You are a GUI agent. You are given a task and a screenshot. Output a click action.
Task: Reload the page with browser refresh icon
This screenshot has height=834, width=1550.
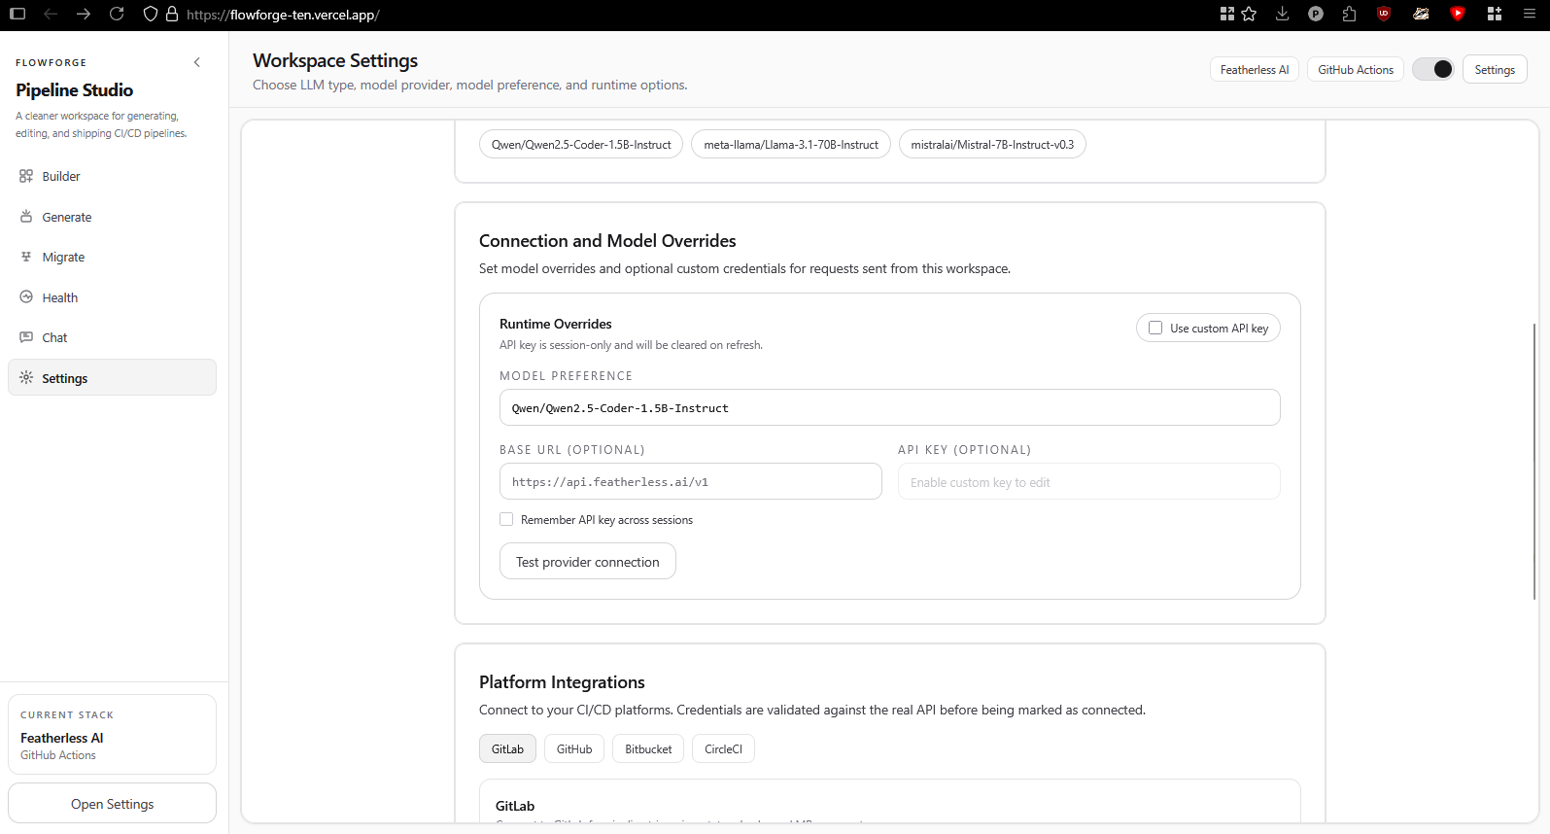(117, 15)
